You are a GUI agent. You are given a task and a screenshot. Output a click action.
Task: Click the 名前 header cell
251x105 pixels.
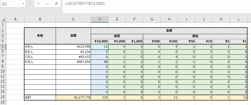click(40, 36)
